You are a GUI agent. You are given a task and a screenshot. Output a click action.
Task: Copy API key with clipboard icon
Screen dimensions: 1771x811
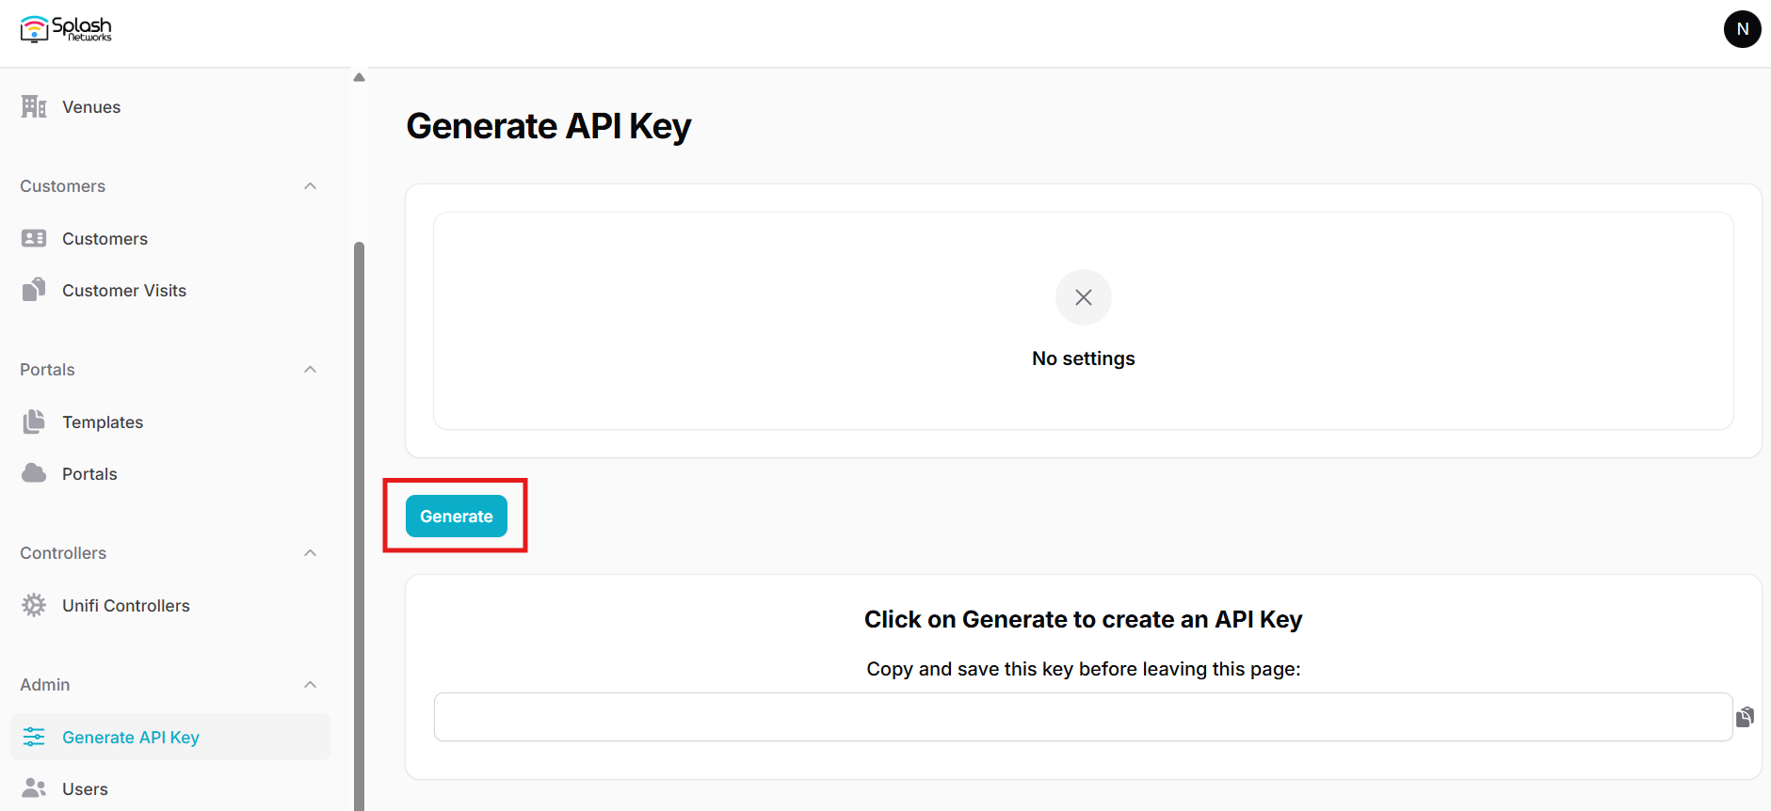pos(1745,717)
